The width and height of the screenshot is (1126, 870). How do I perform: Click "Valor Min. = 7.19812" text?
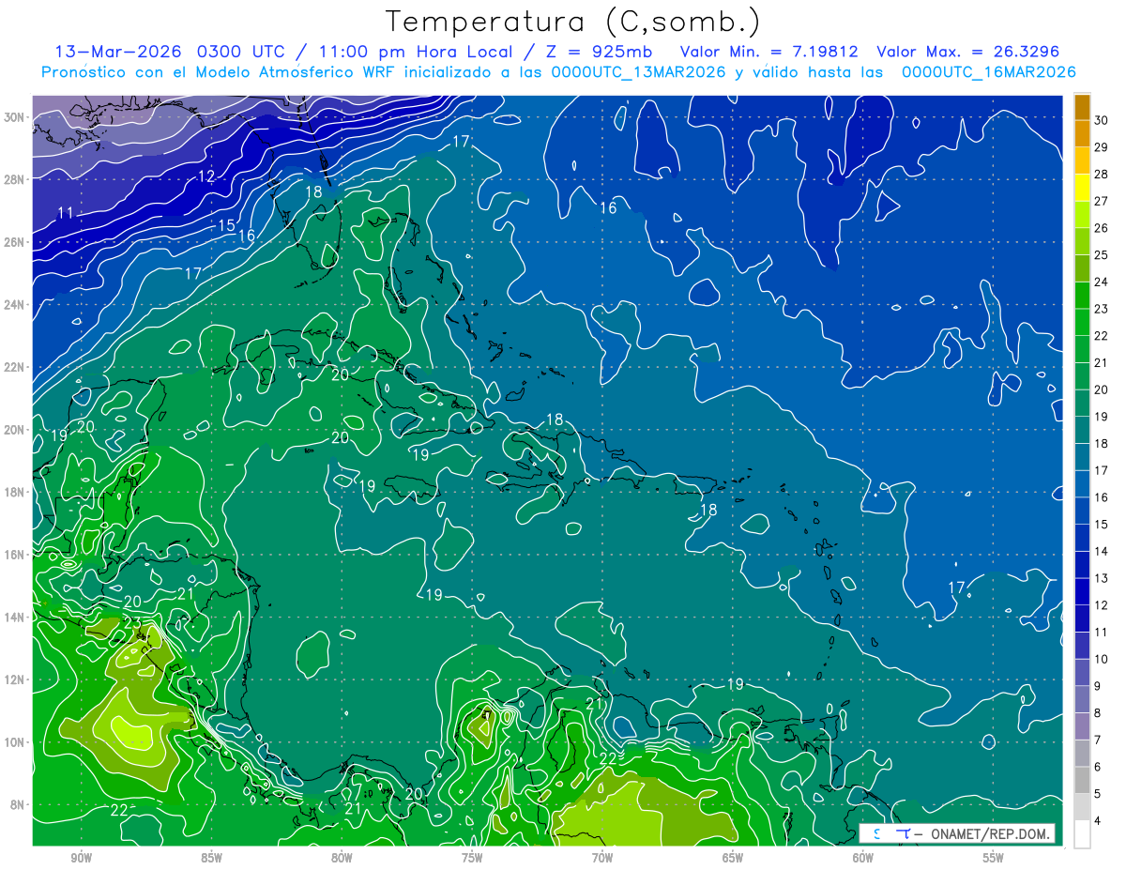(769, 52)
